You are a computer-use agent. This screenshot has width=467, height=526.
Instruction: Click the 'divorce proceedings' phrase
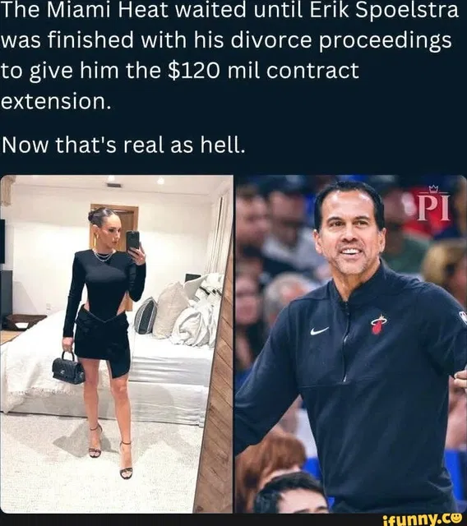[x=341, y=40]
